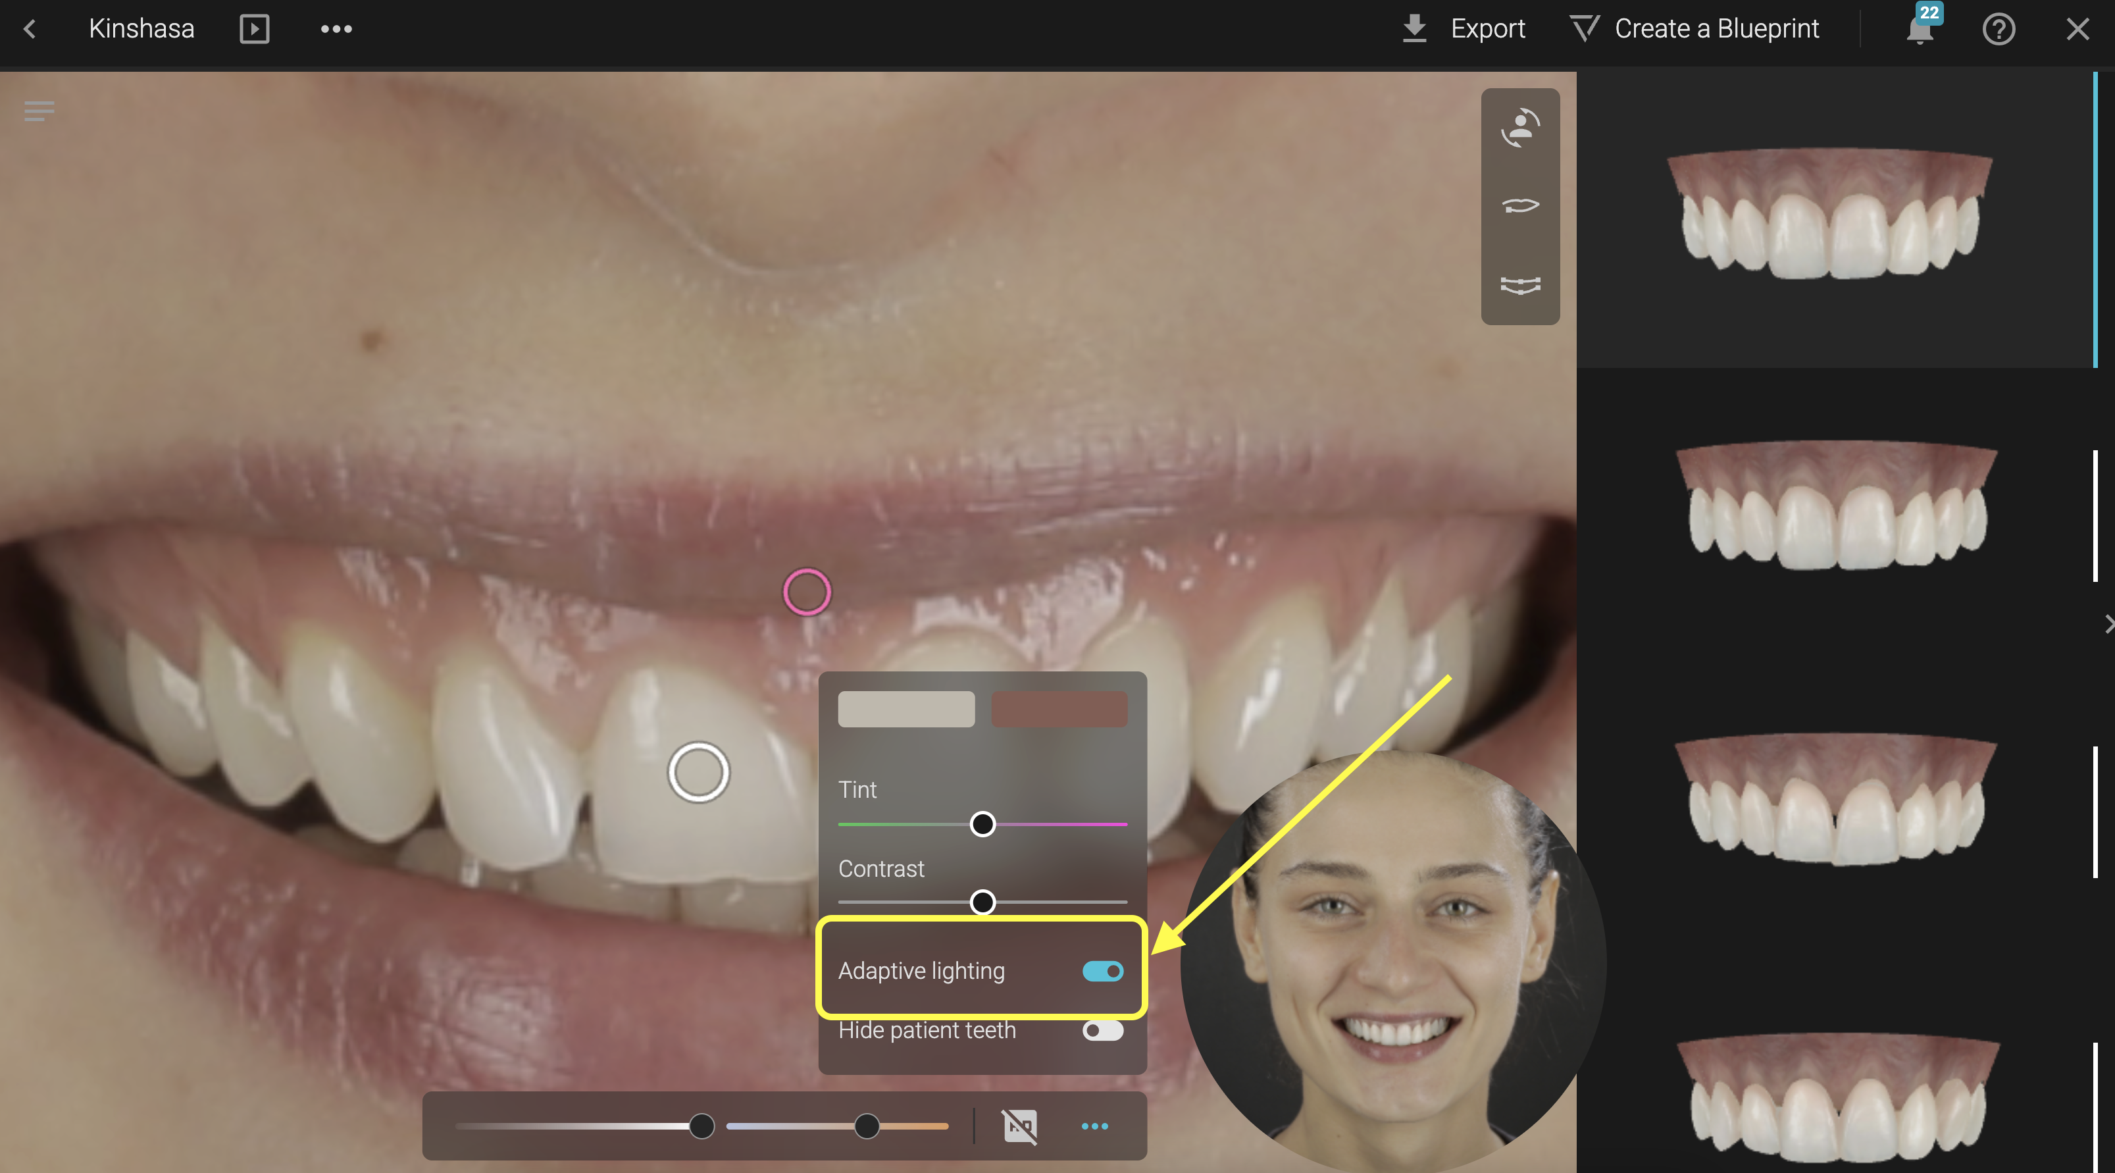Click the face rotation icon
Image resolution: width=2115 pixels, height=1173 pixels.
click(x=1519, y=128)
